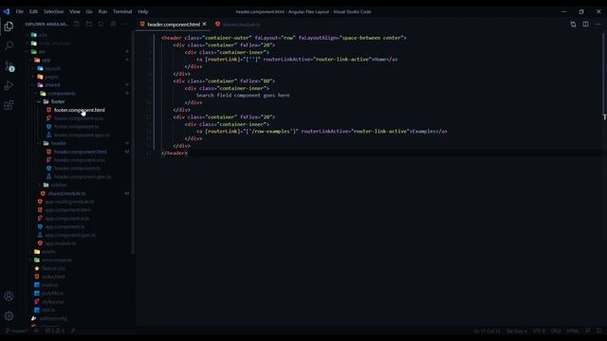Open the Search view in activity bar
This screenshot has width=607, height=341.
tap(9, 45)
